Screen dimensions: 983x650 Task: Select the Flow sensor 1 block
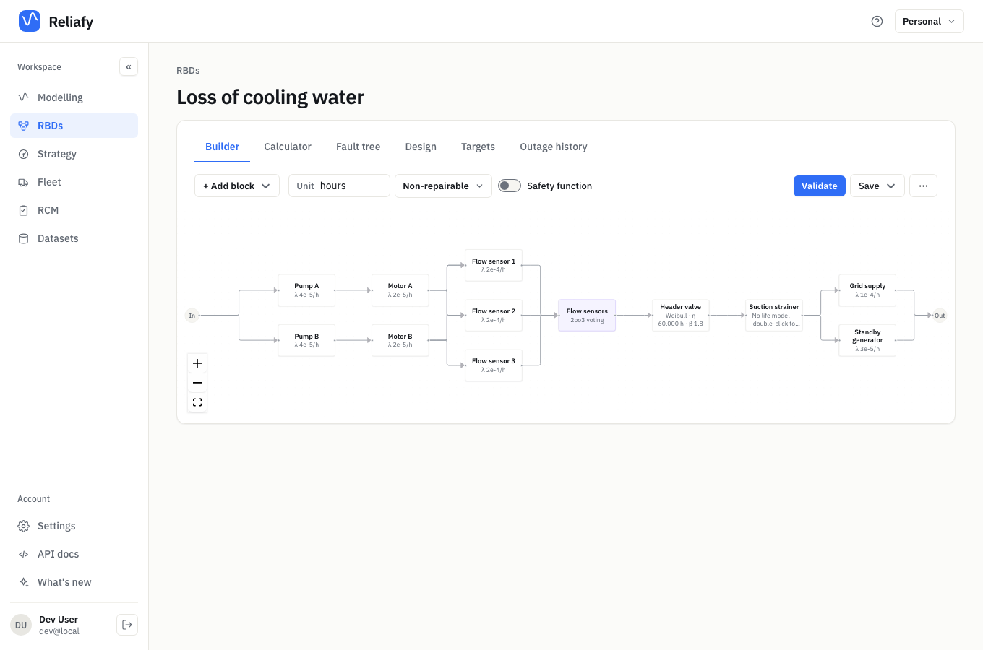(x=494, y=265)
